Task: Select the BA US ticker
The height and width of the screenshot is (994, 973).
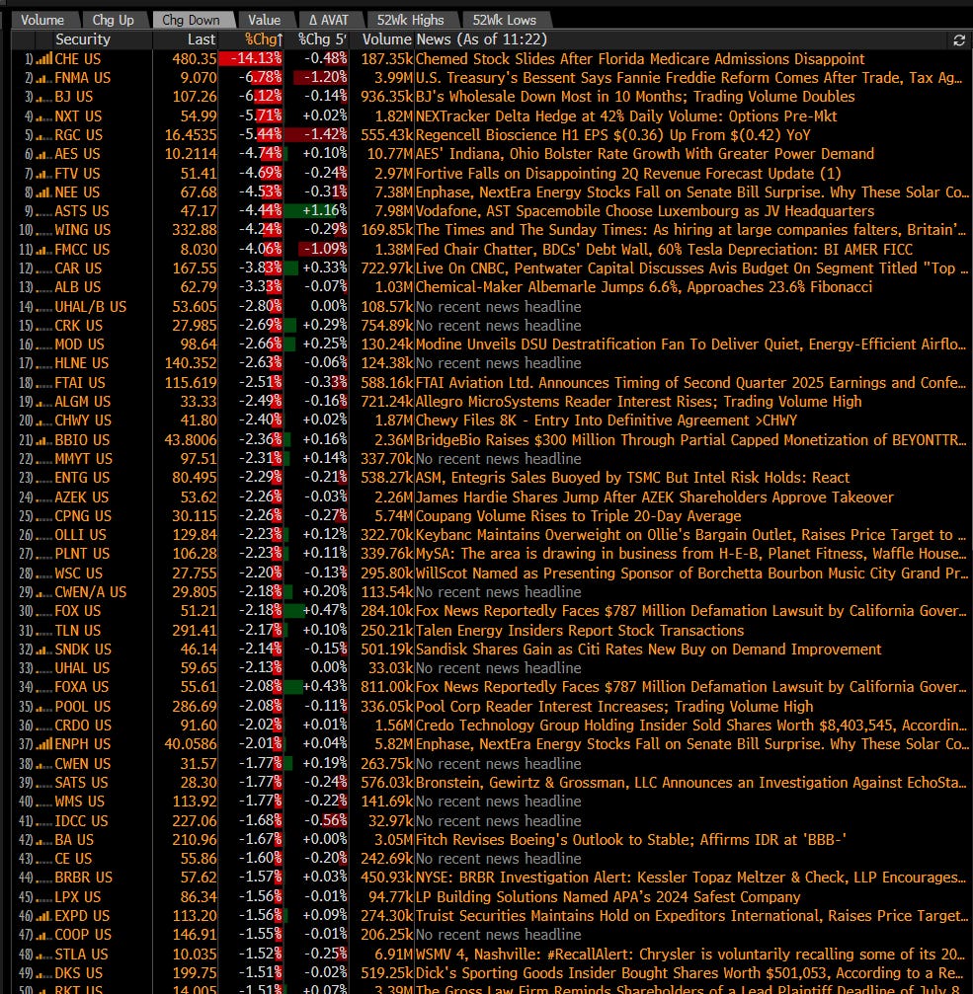Action: (74, 840)
